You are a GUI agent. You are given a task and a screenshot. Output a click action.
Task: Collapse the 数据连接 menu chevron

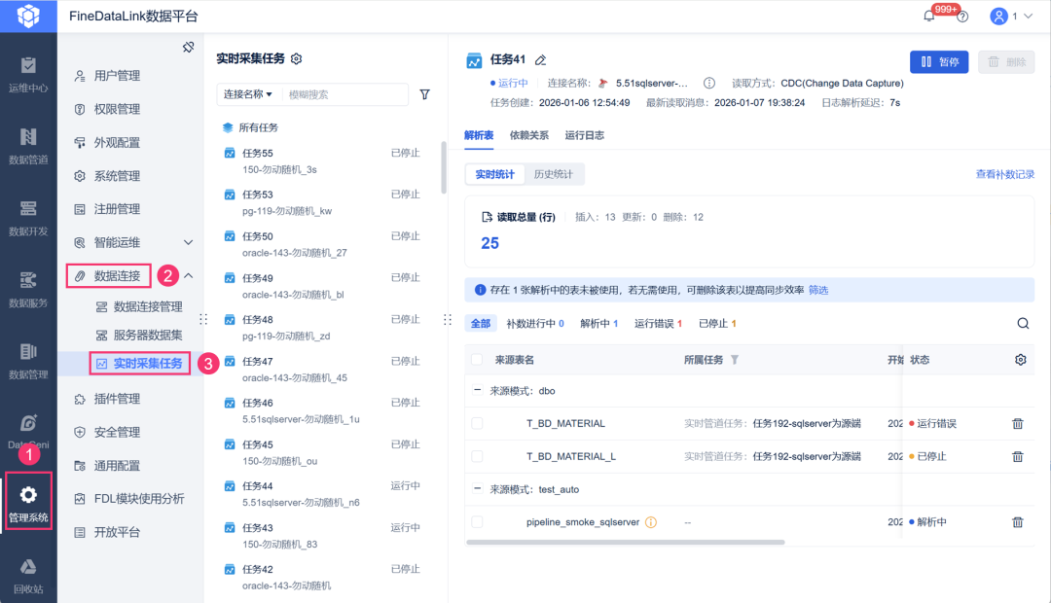(189, 275)
